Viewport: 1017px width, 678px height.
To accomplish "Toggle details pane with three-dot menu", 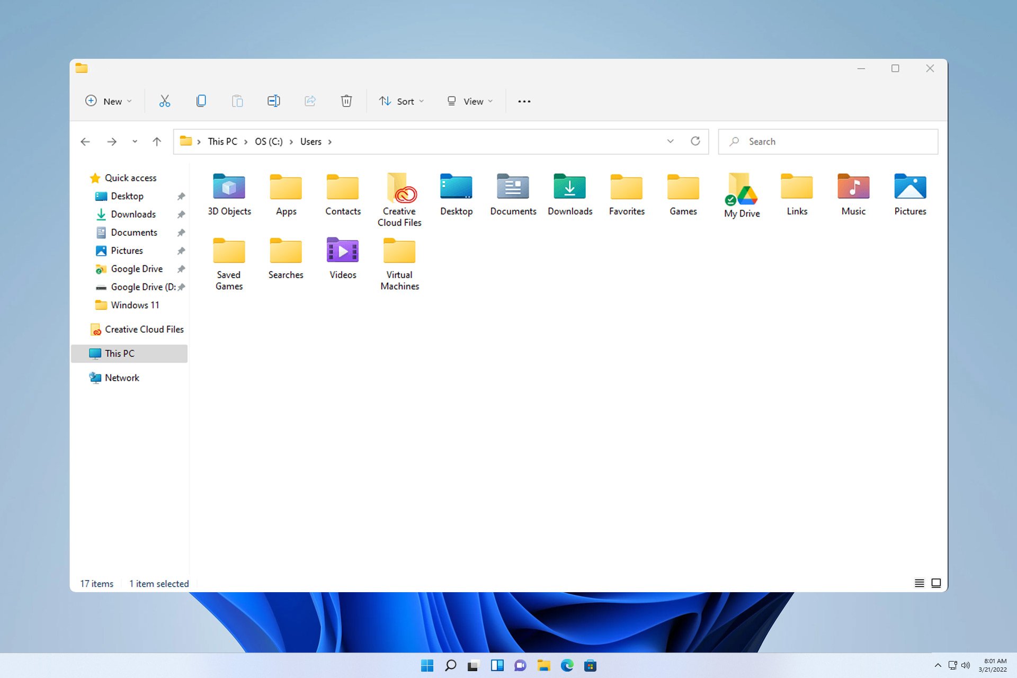I will [x=524, y=101].
